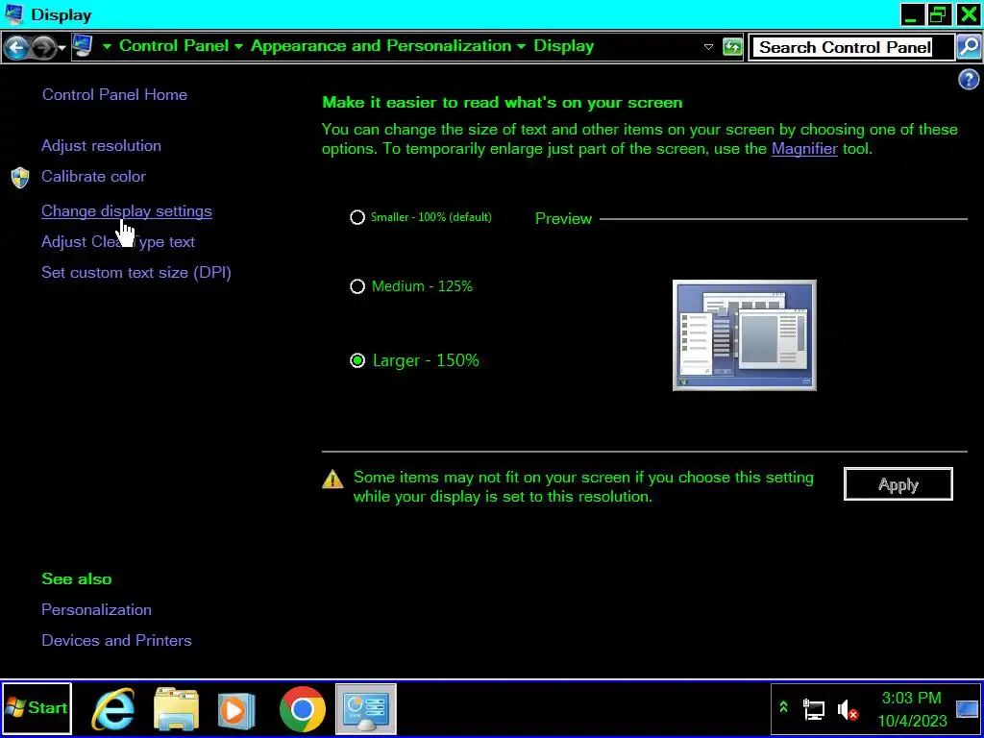Viewport: 984px width, 738px height.
Task: Open Adjust ClearType text link
Action: pos(118,242)
